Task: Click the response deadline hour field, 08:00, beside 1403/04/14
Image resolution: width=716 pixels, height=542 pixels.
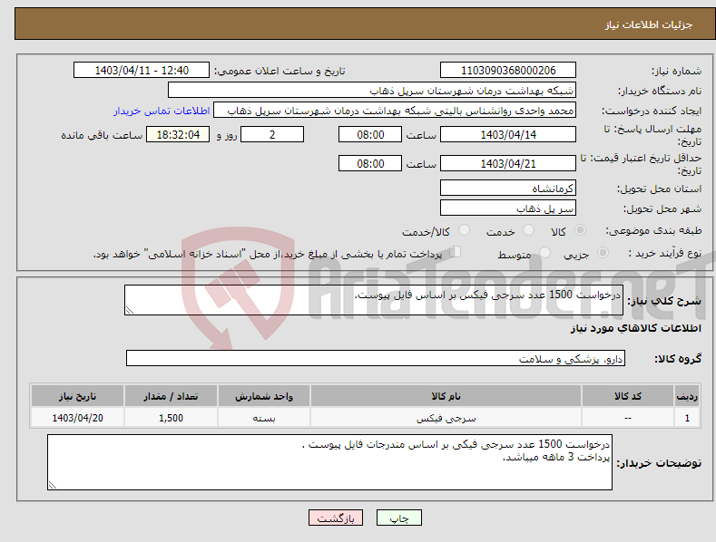Action: [370, 134]
